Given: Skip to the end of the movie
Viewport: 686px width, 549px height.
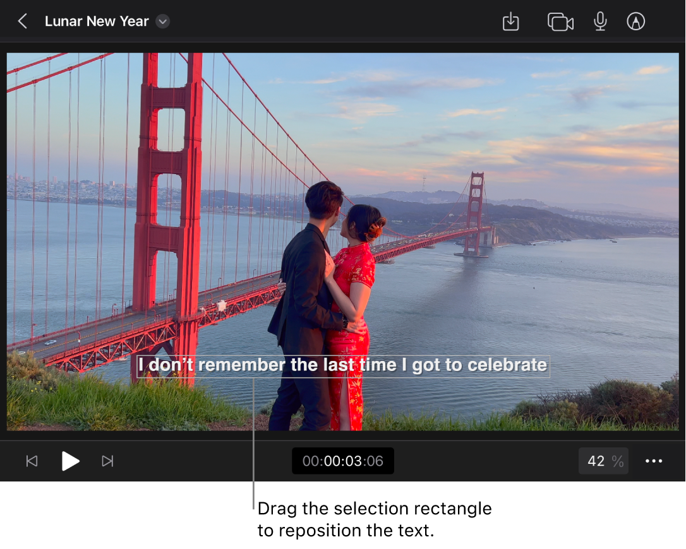Looking at the screenshot, I should [107, 461].
